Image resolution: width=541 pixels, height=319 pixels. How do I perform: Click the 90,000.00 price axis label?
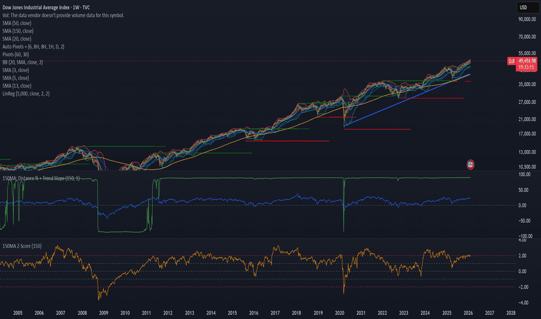[527, 19]
